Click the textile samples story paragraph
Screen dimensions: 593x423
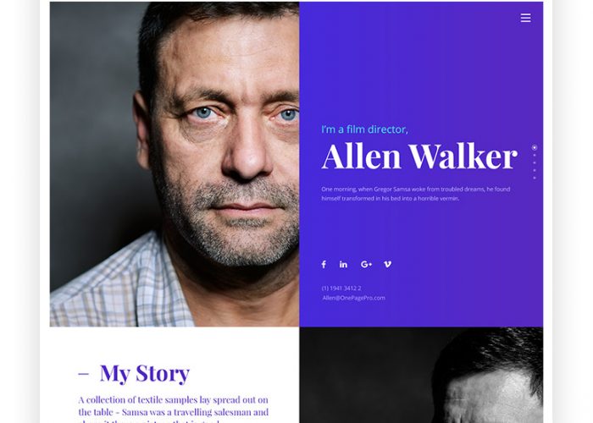[174, 409]
